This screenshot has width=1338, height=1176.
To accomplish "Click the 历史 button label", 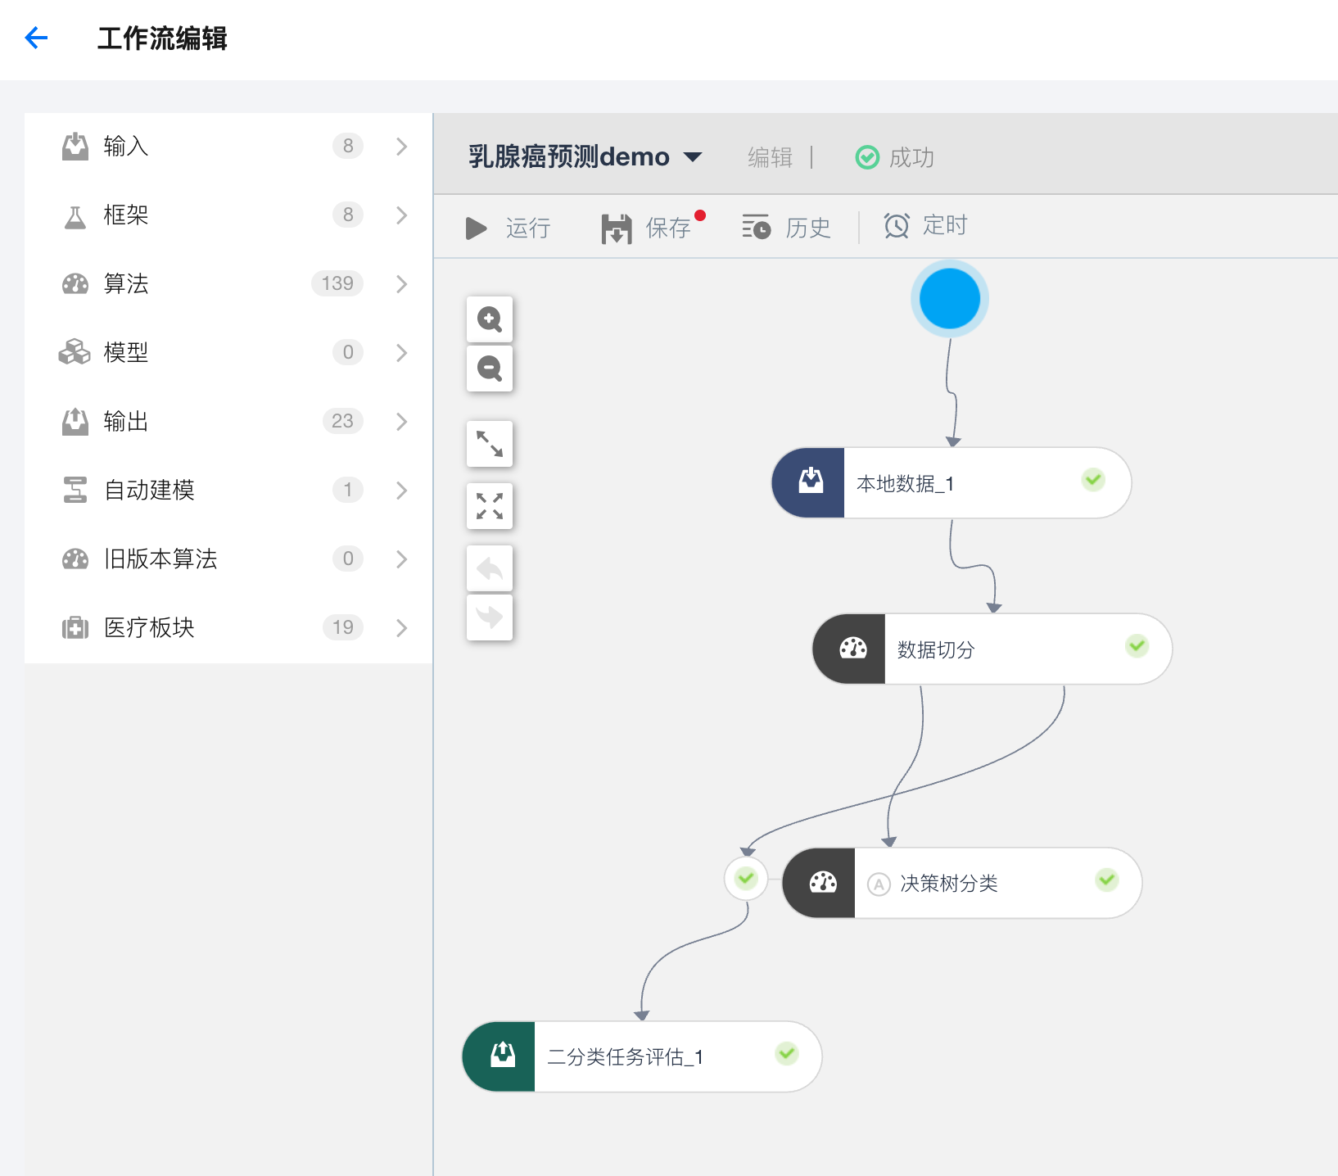I will coord(808,228).
